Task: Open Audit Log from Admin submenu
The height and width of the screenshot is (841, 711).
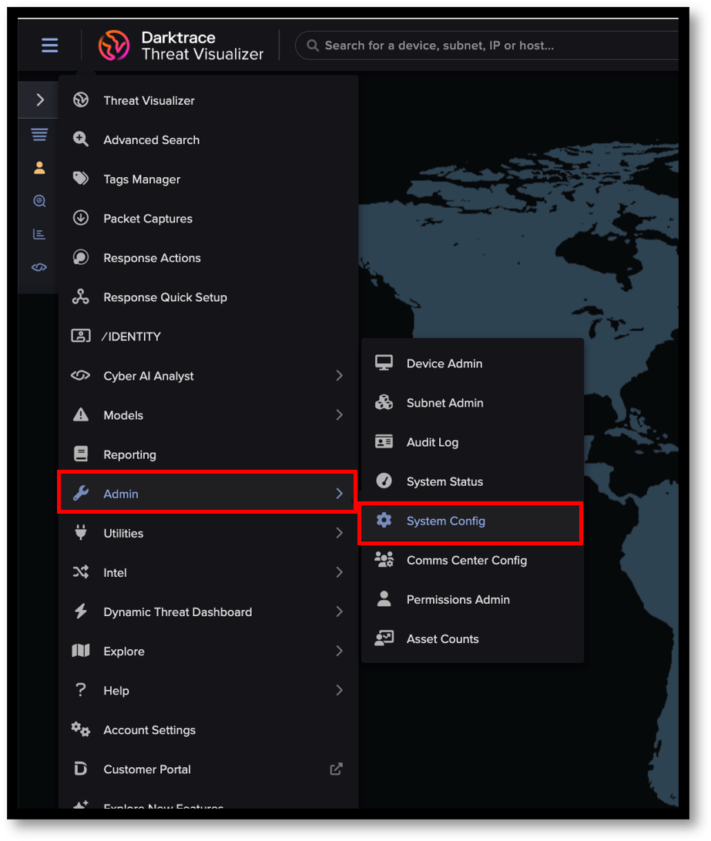Action: pyautogui.click(x=472, y=442)
